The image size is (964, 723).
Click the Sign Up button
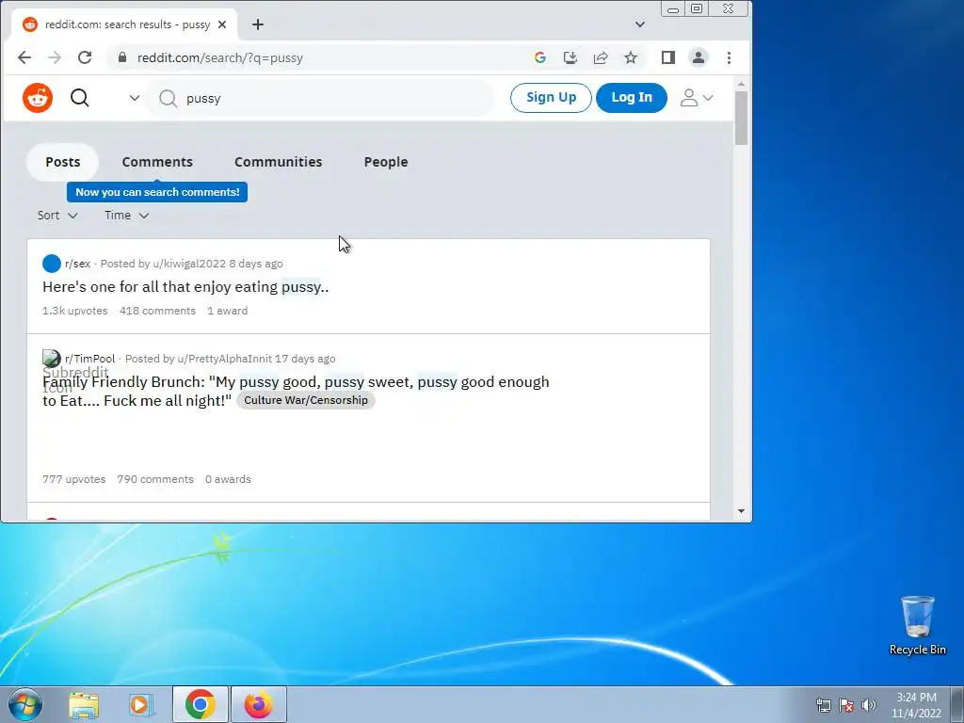[x=551, y=97]
